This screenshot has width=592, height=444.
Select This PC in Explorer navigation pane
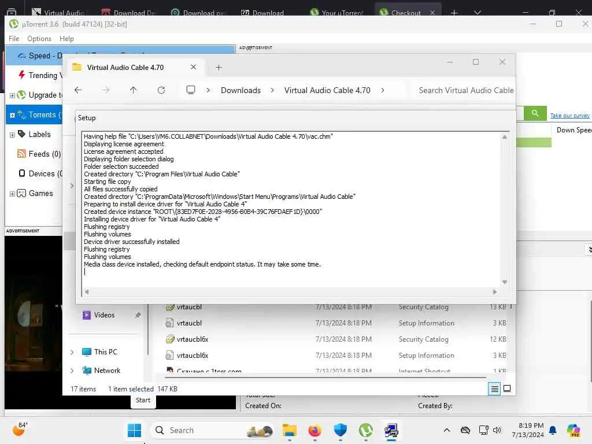105,352
